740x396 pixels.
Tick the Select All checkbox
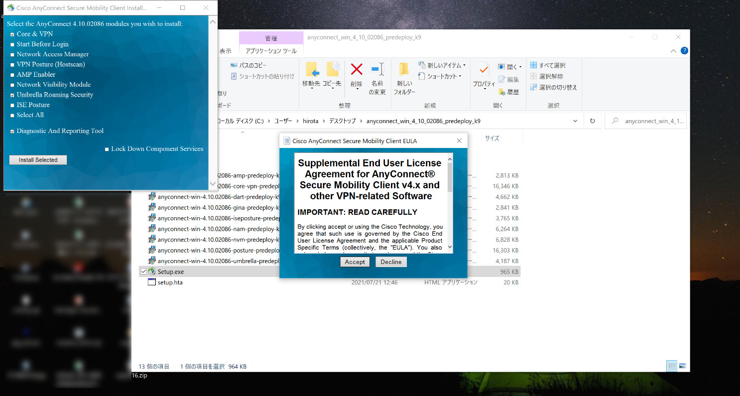coord(12,115)
